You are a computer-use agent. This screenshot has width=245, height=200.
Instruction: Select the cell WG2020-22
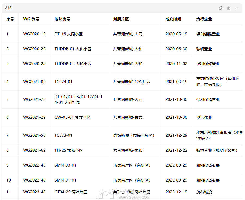(x=34, y=49)
